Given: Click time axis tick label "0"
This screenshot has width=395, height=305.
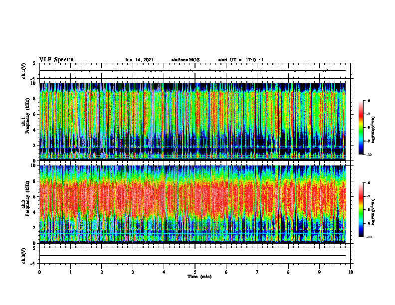Looking at the screenshot, I should click(39, 272).
